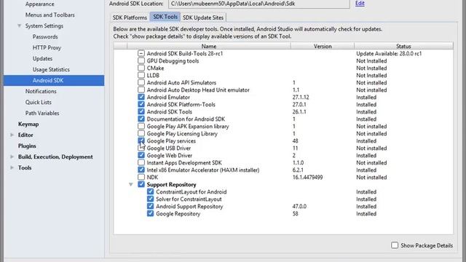Expand the Tools settings node
466x262 pixels.
click(x=12, y=167)
